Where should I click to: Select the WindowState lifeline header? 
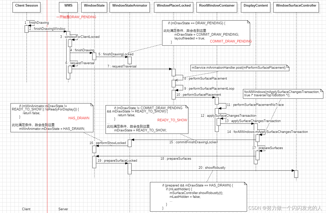(x=94, y=7)
